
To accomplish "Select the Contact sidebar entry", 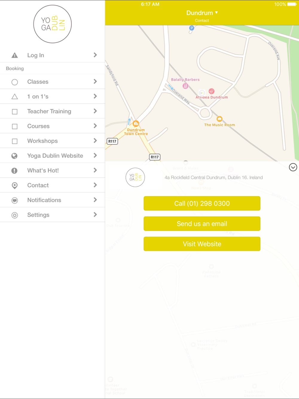I will point(52,185).
